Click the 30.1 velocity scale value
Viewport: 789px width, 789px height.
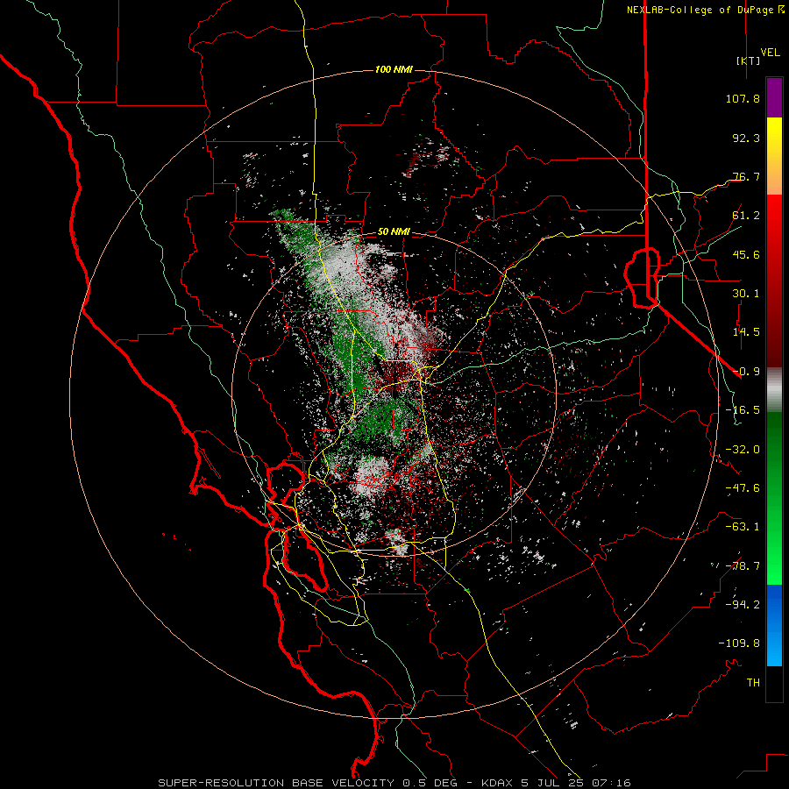pyautogui.click(x=746, y=294)
